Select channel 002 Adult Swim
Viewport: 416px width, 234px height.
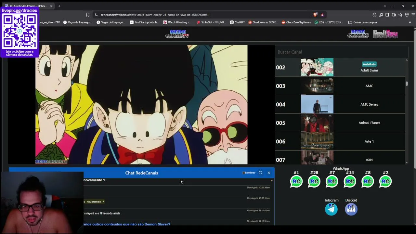(x=340, y=67)
